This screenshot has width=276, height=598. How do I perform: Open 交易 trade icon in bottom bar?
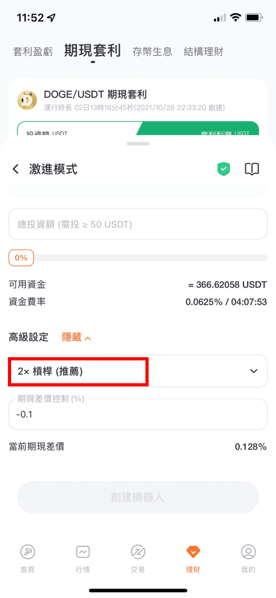[138, 559]
